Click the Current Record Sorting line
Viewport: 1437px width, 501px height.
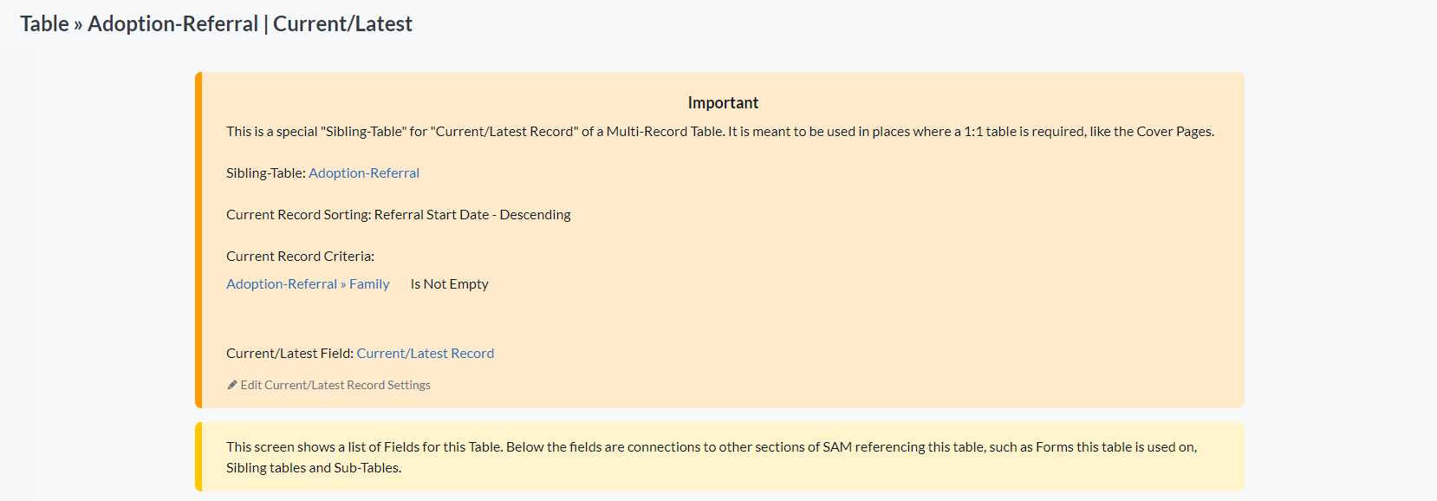pos(399,214)
